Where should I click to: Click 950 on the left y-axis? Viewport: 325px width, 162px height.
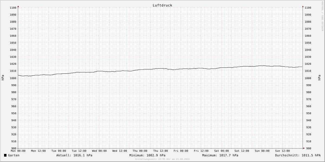click(14, 113)
